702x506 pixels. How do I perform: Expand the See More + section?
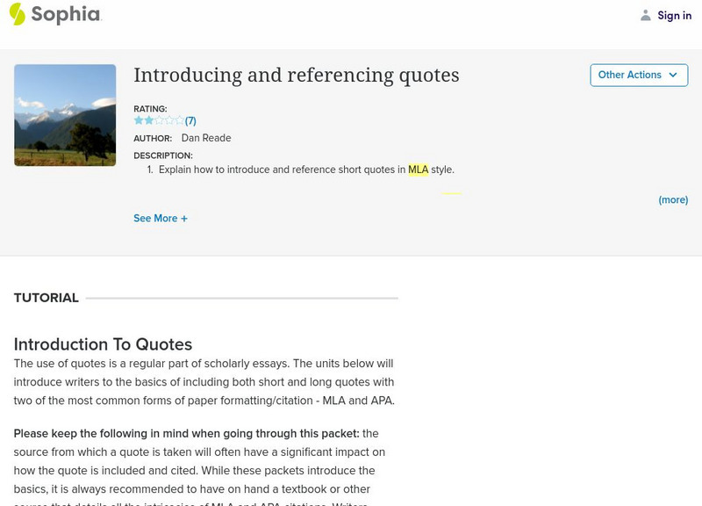pyautogui.click(x=161, y=219)
